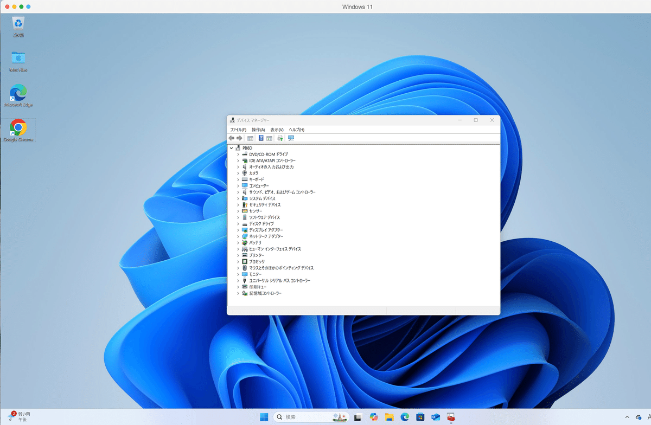The width and height of the screenshot is (651, 425).
Task: Click the デバイス マネージャー title bar icon
Action: [x=233, y=120]
